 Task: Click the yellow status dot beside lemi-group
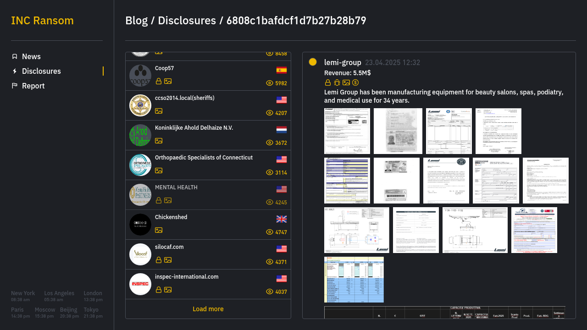313,62
